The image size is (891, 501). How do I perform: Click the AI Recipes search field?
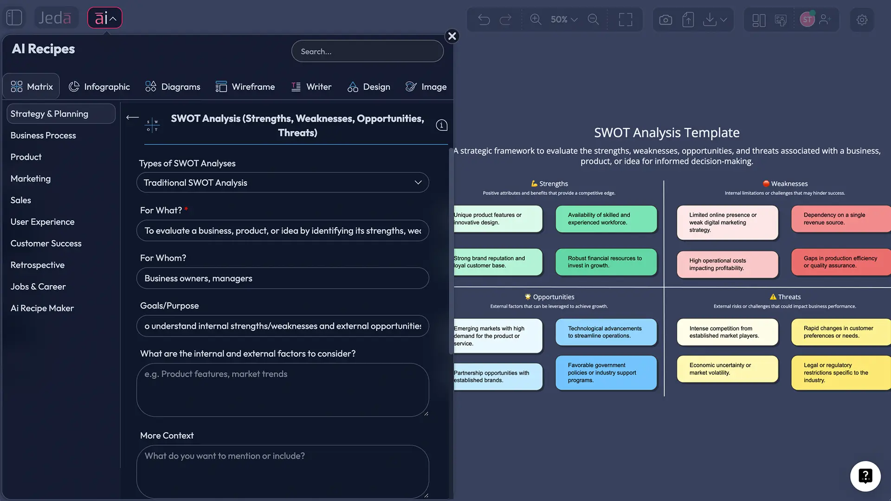coord(367,51)
